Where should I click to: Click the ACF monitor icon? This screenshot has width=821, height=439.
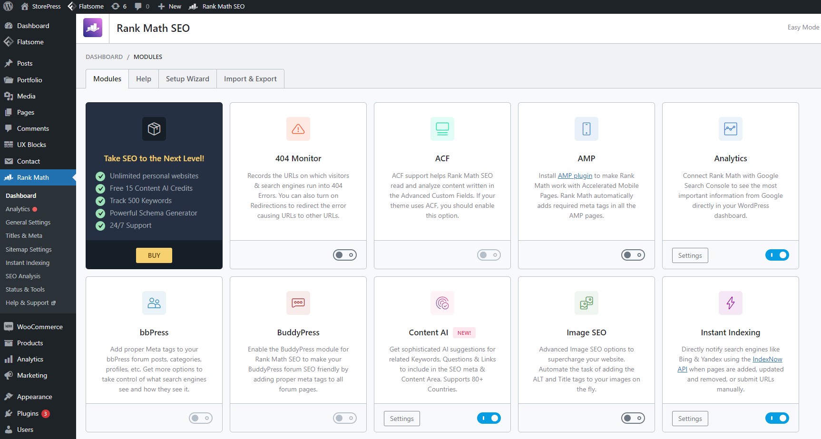click(x=442, y=129)
